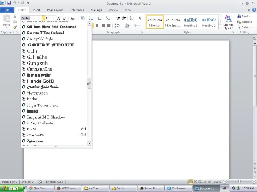The width and height of the screenshot is (257, 192).
Task: Open the Find dropdown arrow
Action: [x=250, y=16]
